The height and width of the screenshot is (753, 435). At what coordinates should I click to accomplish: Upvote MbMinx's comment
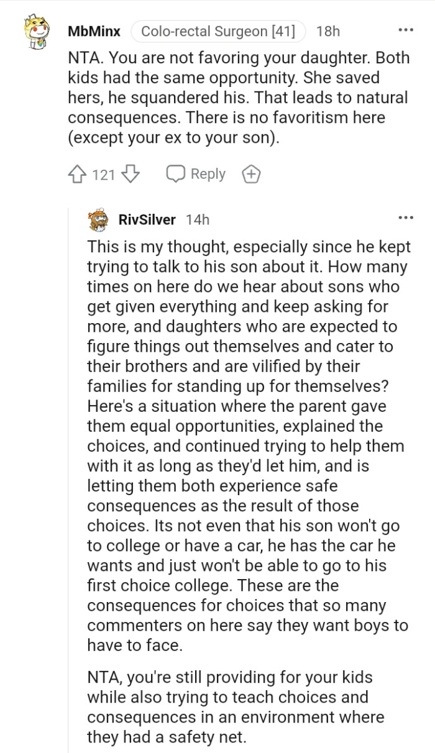(78, 175)
